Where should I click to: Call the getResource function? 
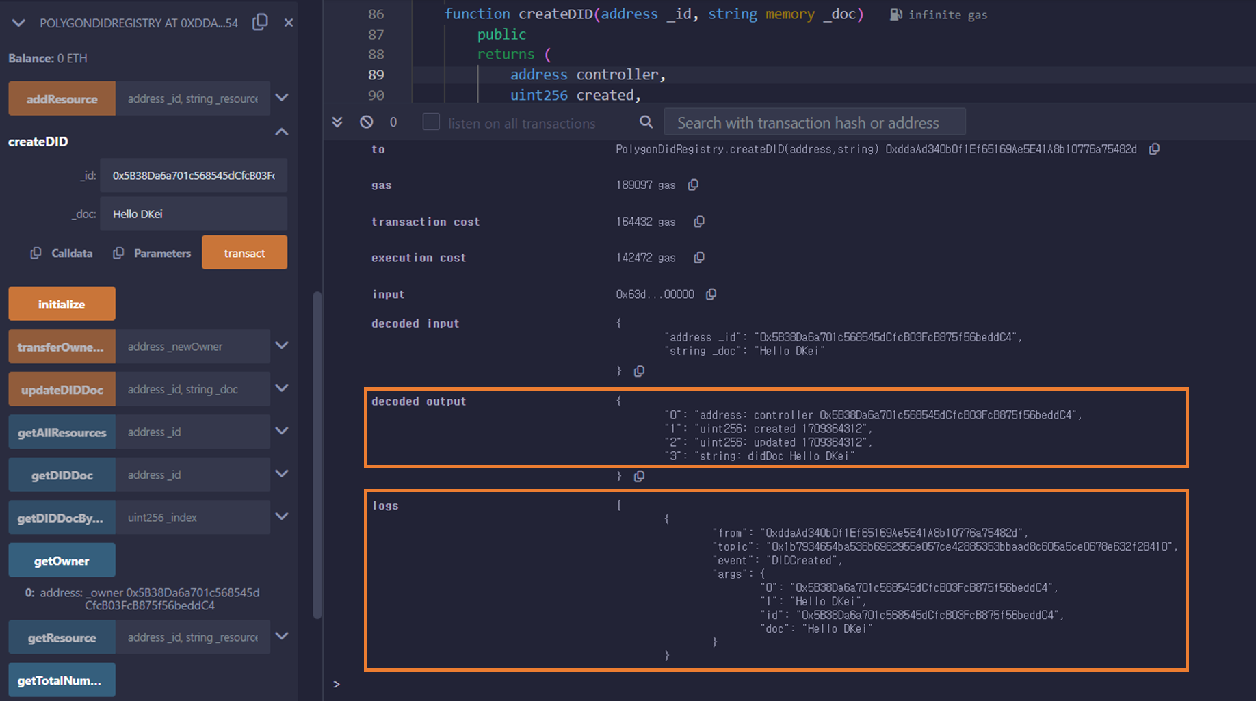[x=62, y=637]
